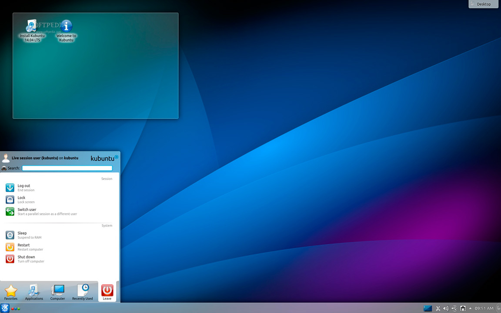The image size is (501, 313).
Task: Open the Desktop toolbox button
Action: click(x=483, y=4)
